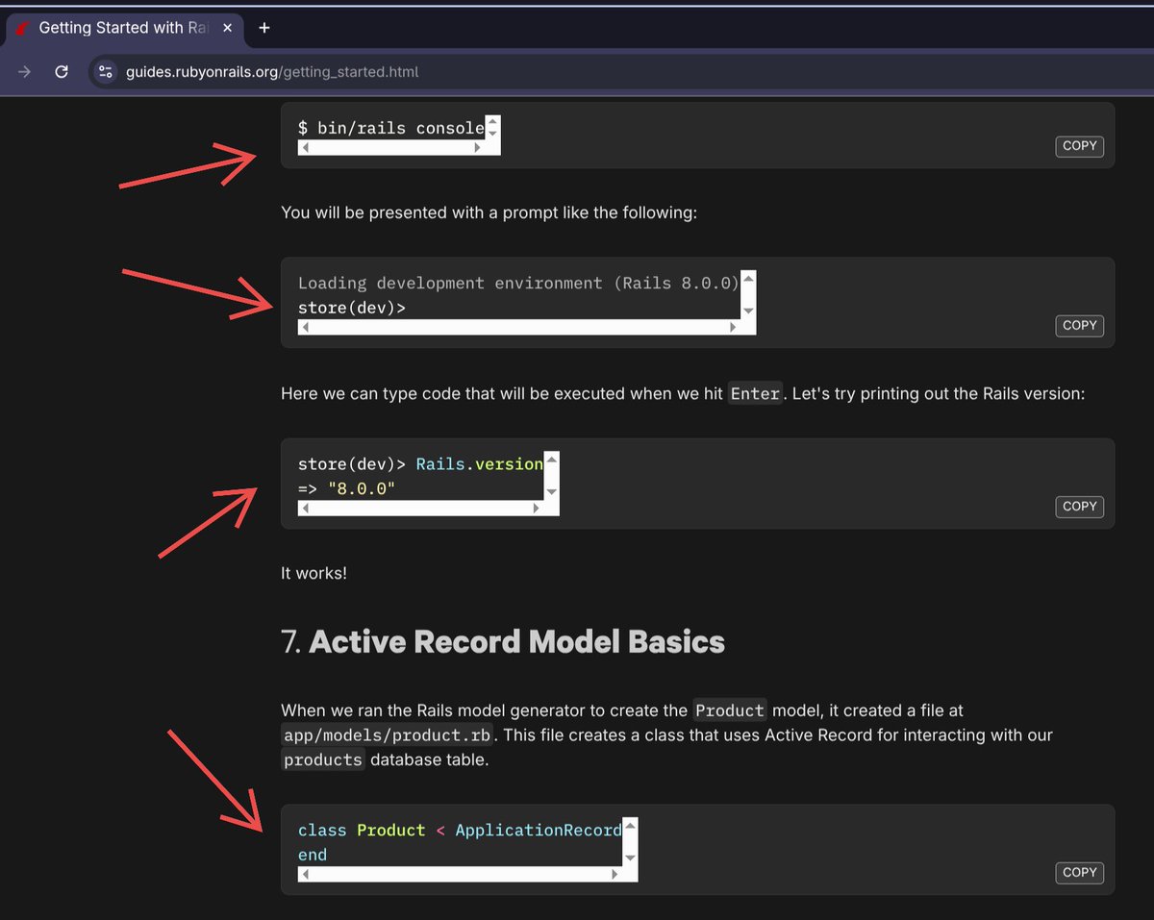This screenshot has height=920, width=1154.
Task: Click the inline products table code label
Action: (323, 759)
